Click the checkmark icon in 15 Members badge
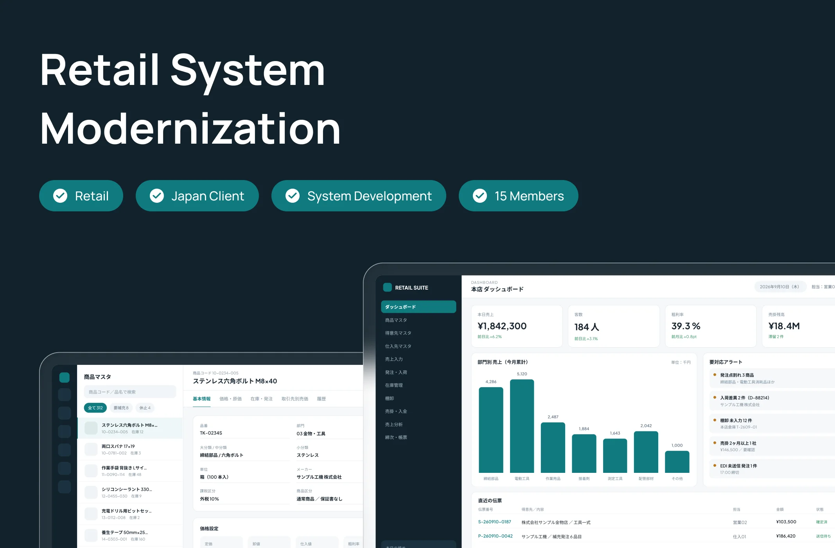The width and height of the screenshot is (835, 548). pyautogui.click(x=480, y=196)
